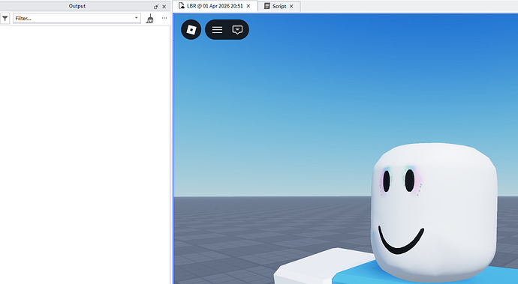Viewport: 518px width, 284px height.
Task: Close the Script tab
Action: coord(291,6)
